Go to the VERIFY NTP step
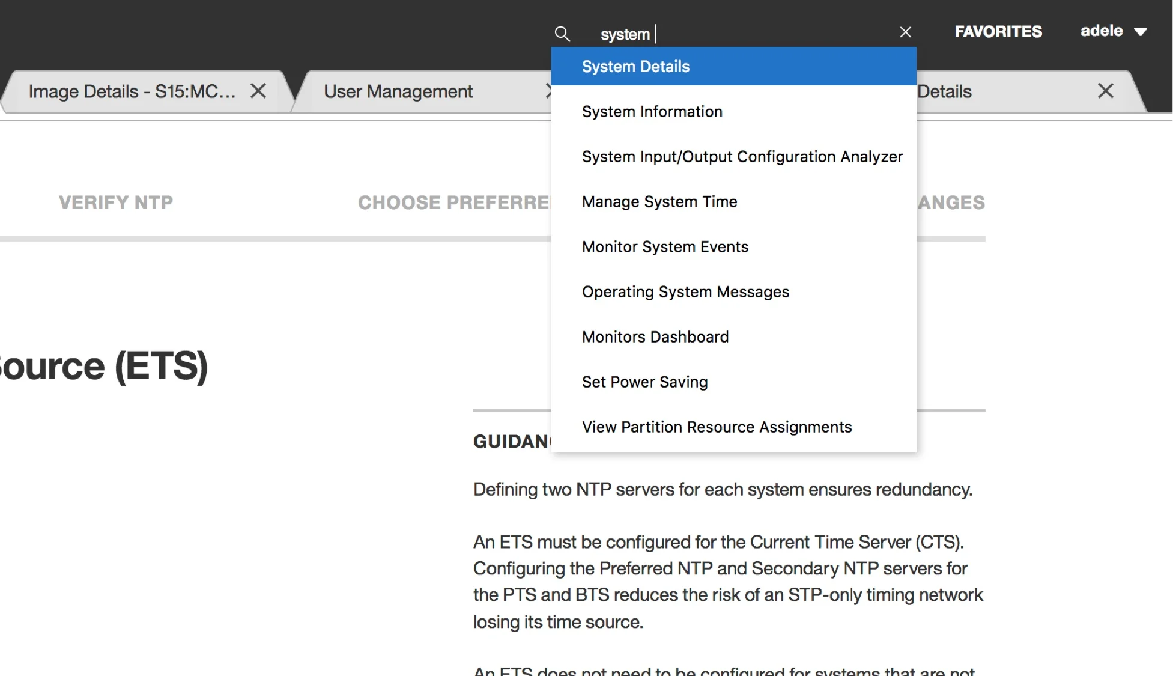The image size is (1173, 676). [x=116, y=202]
